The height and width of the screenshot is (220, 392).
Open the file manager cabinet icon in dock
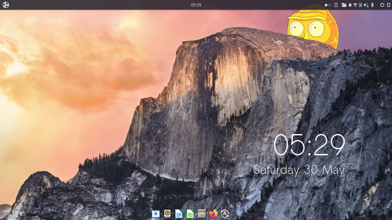[202, 214]
